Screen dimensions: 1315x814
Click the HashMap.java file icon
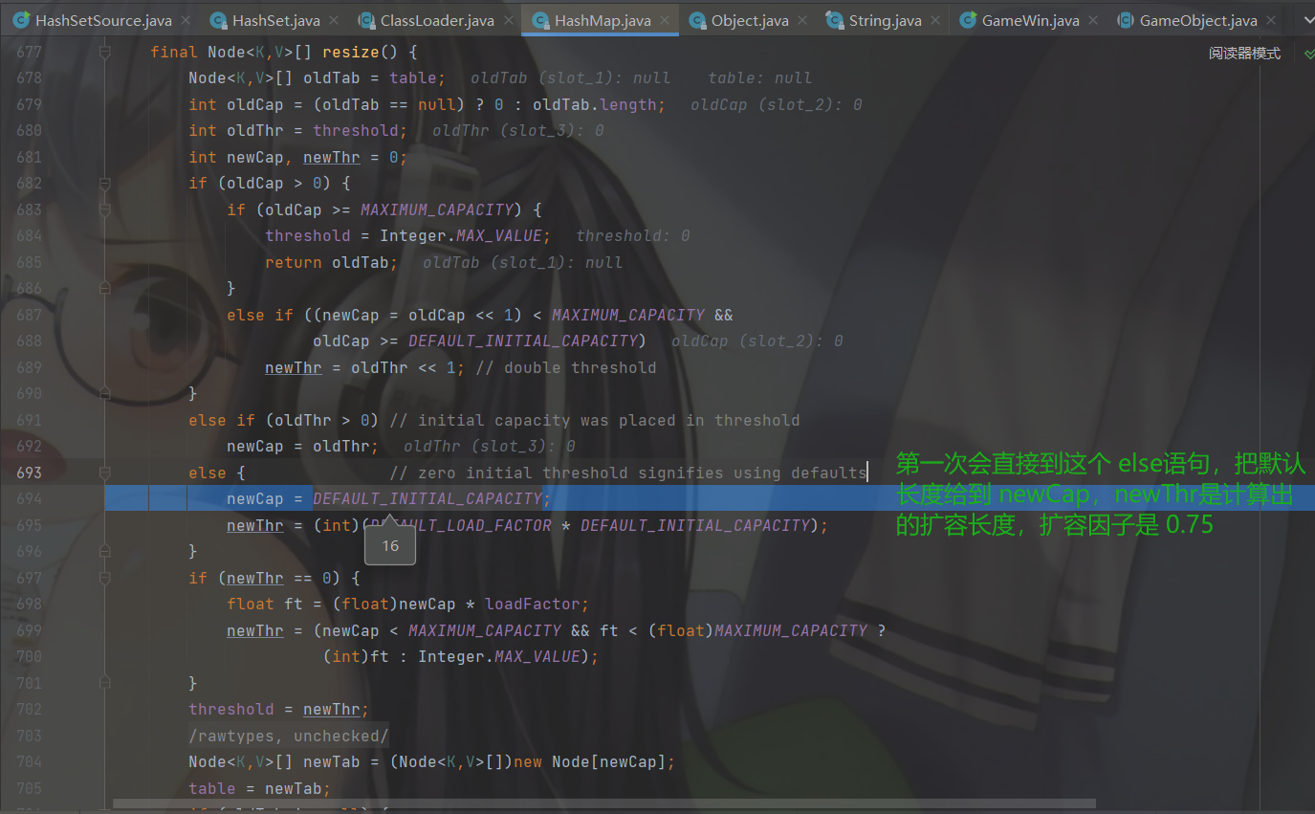tap(540, 20)
